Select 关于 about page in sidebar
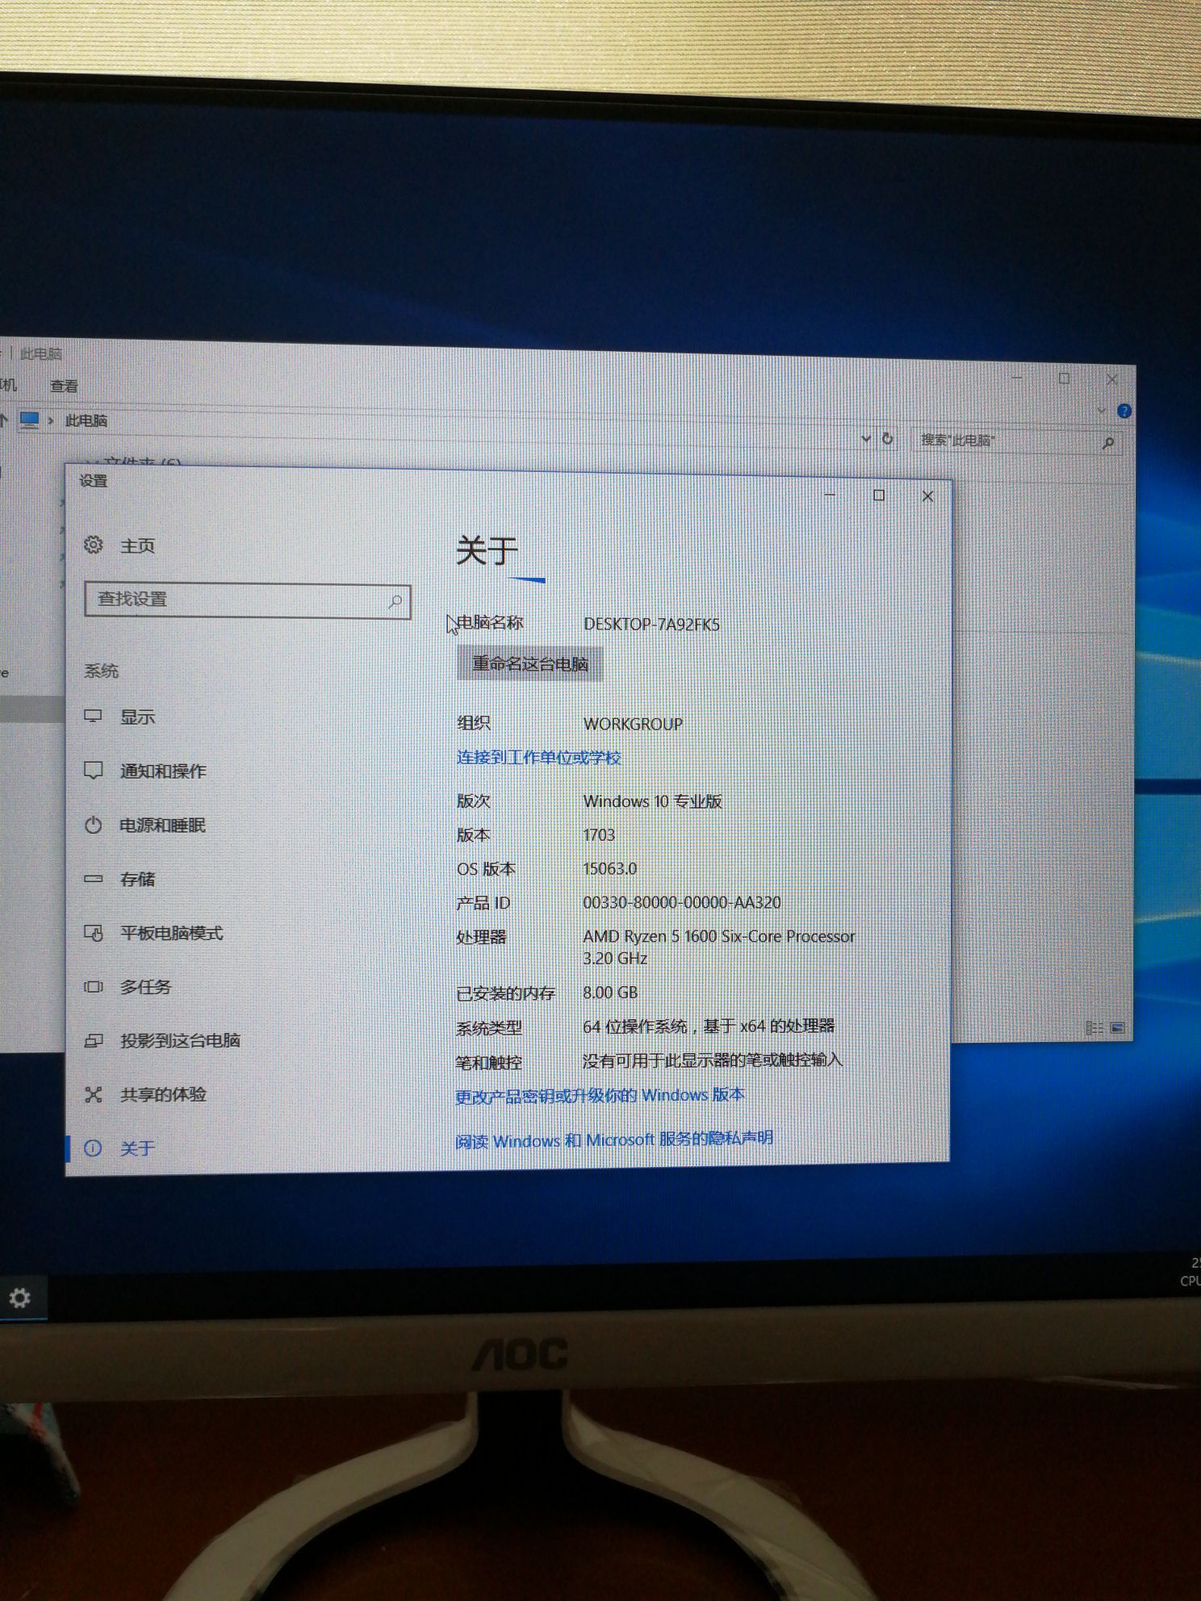1201x1601 pixels. click(x=137, y=1147)
